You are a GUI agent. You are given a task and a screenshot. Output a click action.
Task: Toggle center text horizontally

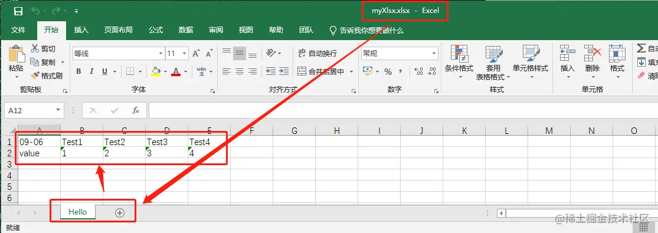coord(240,71)
